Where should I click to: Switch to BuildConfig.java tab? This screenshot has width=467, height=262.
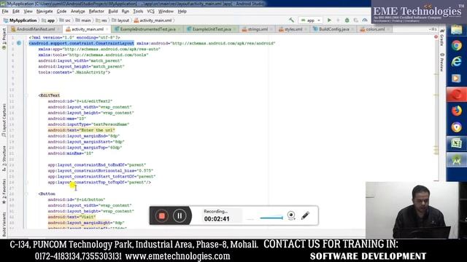334,29
